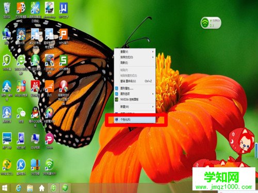Expand the 图形选项 submenu arrow
This screenshot has height=193, width=258.
(153, 94)
